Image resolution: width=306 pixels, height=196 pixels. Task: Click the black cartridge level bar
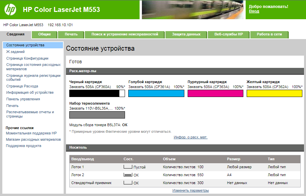pos(97,93)
